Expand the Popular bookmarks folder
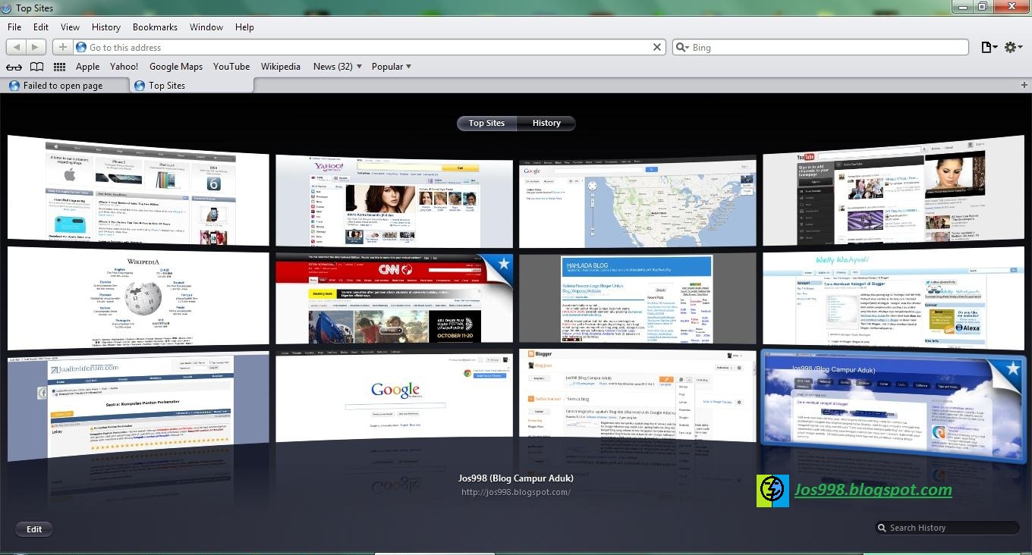The width and height of the screenshot is (1032, 555). click(x=392, y=67)
